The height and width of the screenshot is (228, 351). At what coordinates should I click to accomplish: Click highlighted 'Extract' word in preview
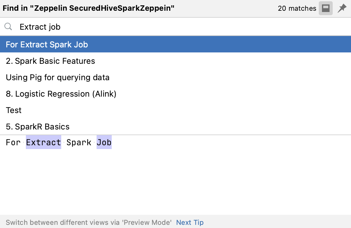(44, 142)
